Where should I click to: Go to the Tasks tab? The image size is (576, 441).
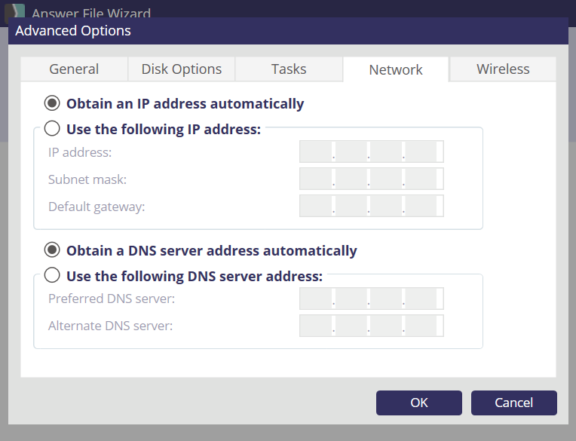pos(289,69)
